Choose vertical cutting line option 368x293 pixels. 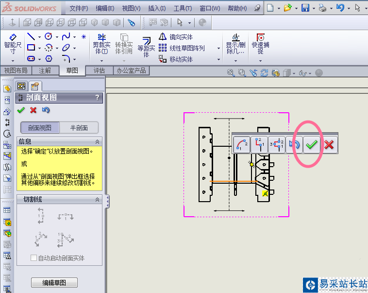click(41, 215)
